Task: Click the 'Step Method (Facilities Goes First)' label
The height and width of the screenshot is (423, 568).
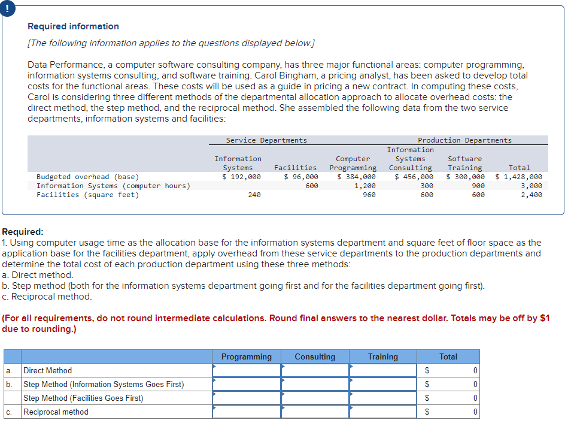Action: pyautogui.click(x=83, y=398)
